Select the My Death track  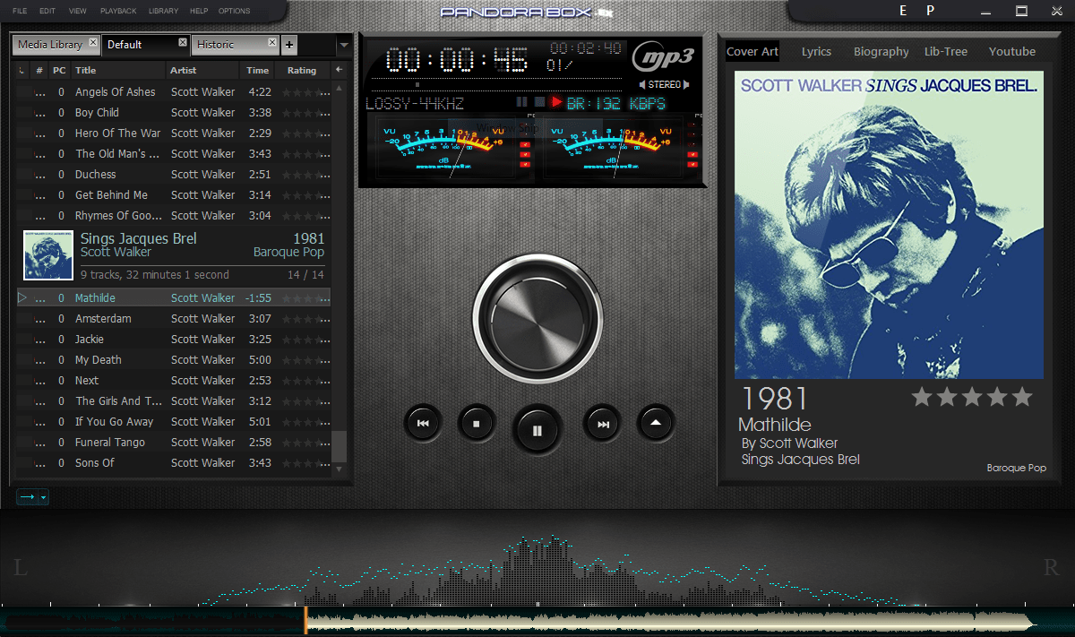click(x=174, y=360)
